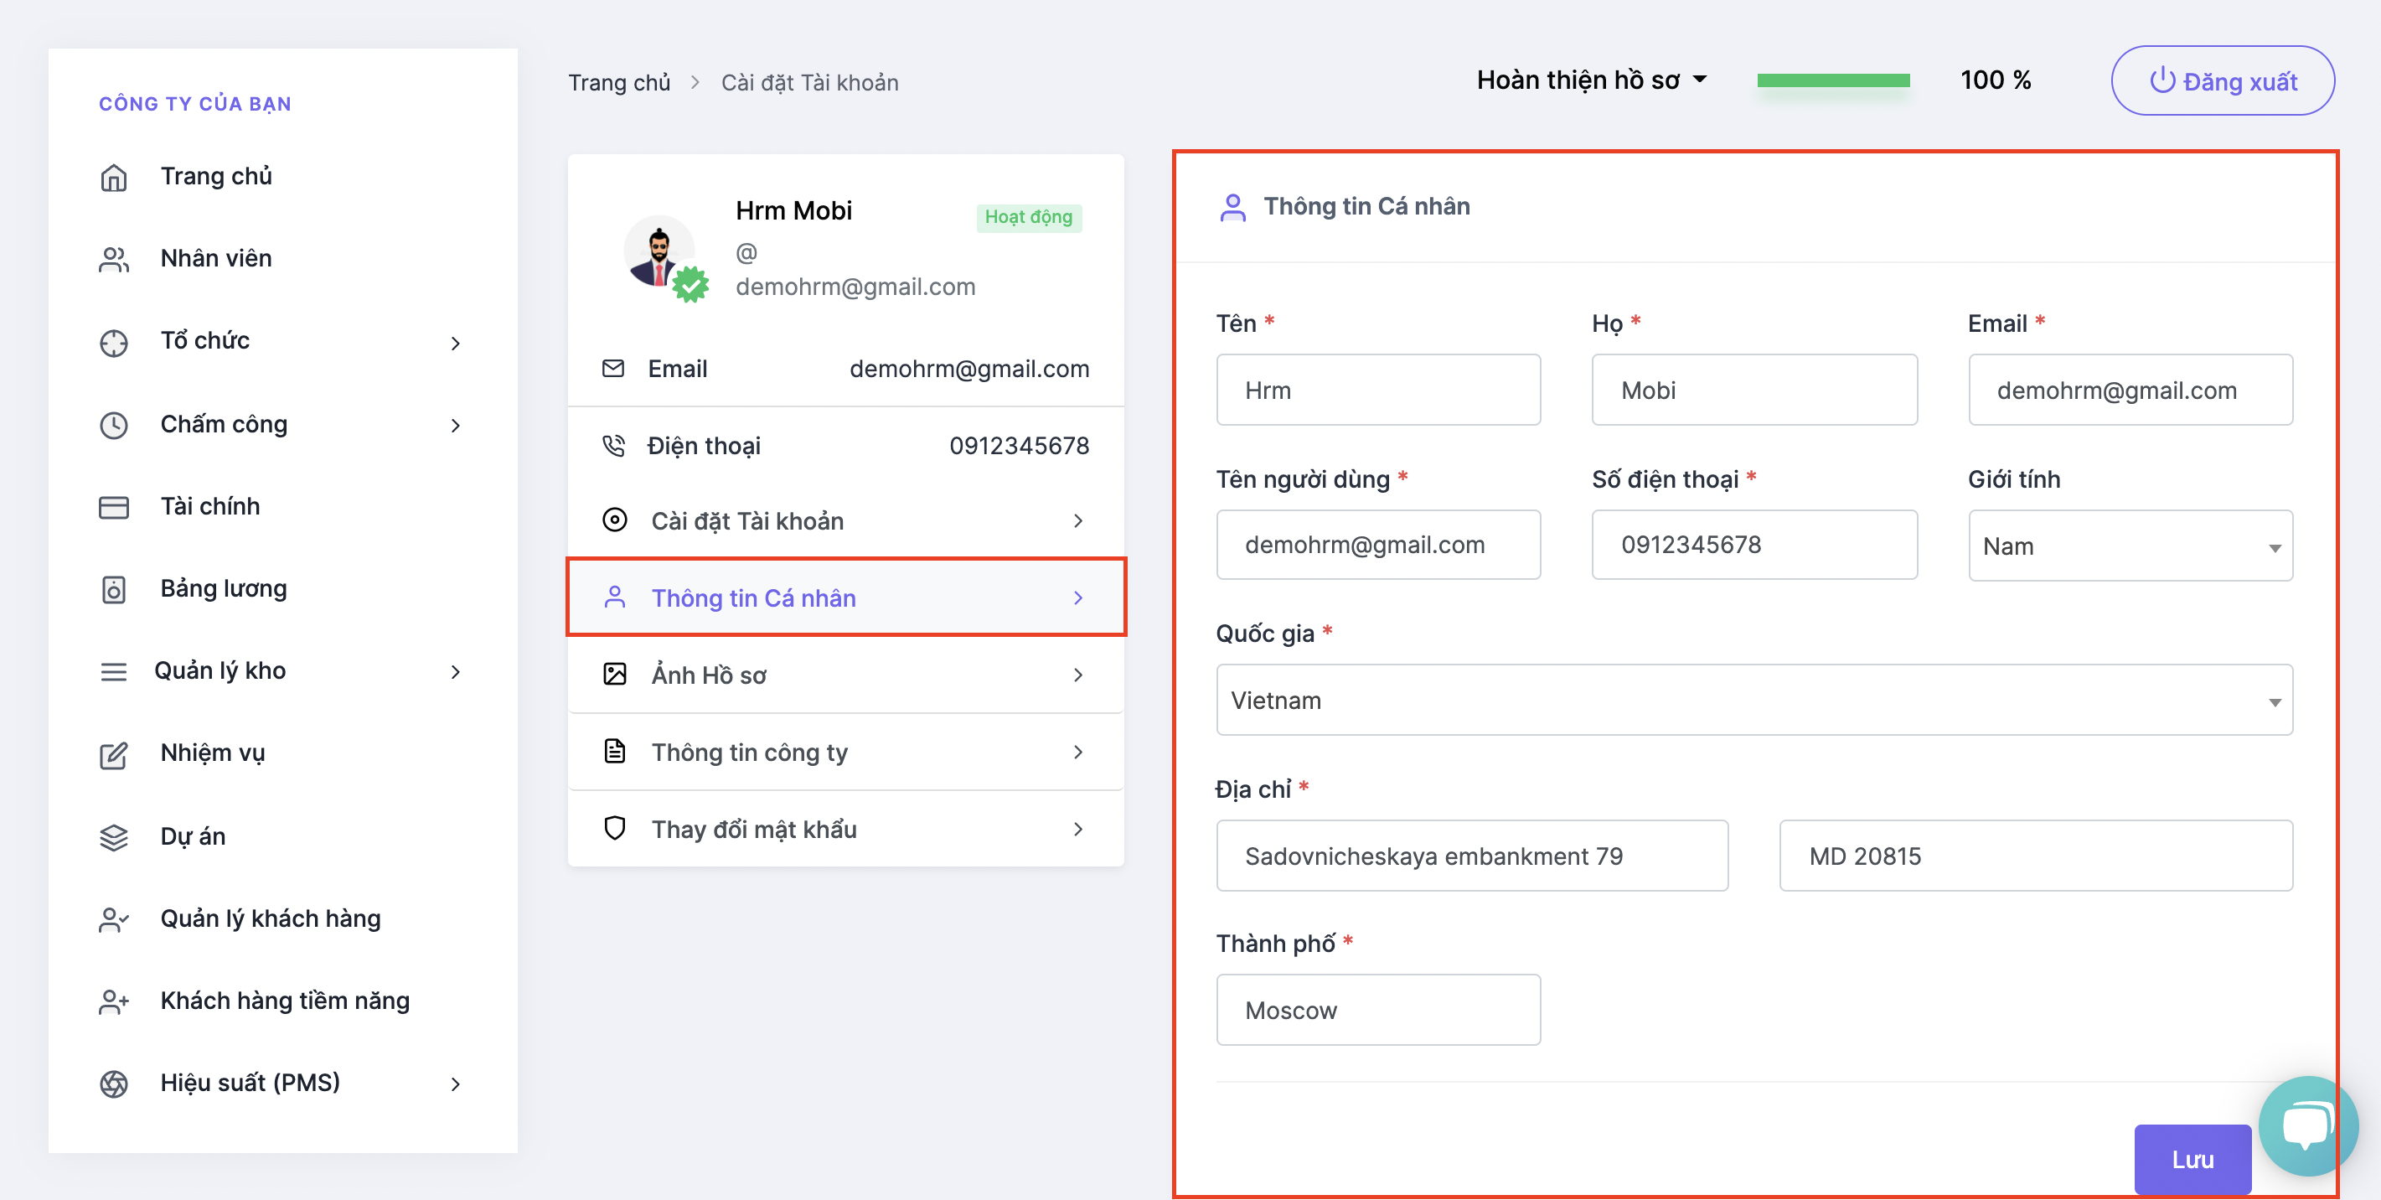Select the Thông tin Cá nhân settings tab
Screen dimensions: 2381x1200
(845, 597)
